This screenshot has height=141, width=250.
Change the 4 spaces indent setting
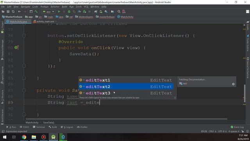(234, 132)
